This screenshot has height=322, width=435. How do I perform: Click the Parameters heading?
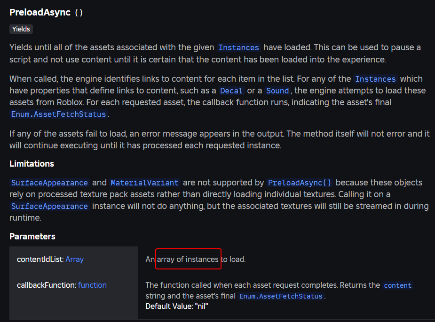point(32,237)
